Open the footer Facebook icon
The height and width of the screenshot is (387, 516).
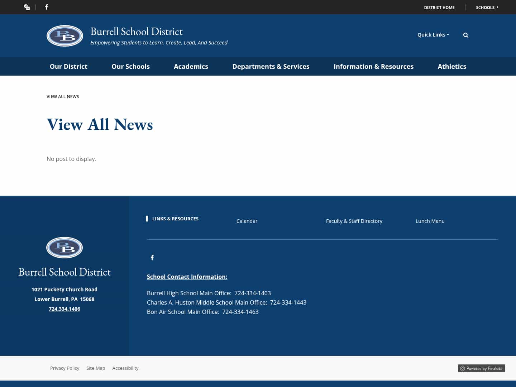(152, 257)
